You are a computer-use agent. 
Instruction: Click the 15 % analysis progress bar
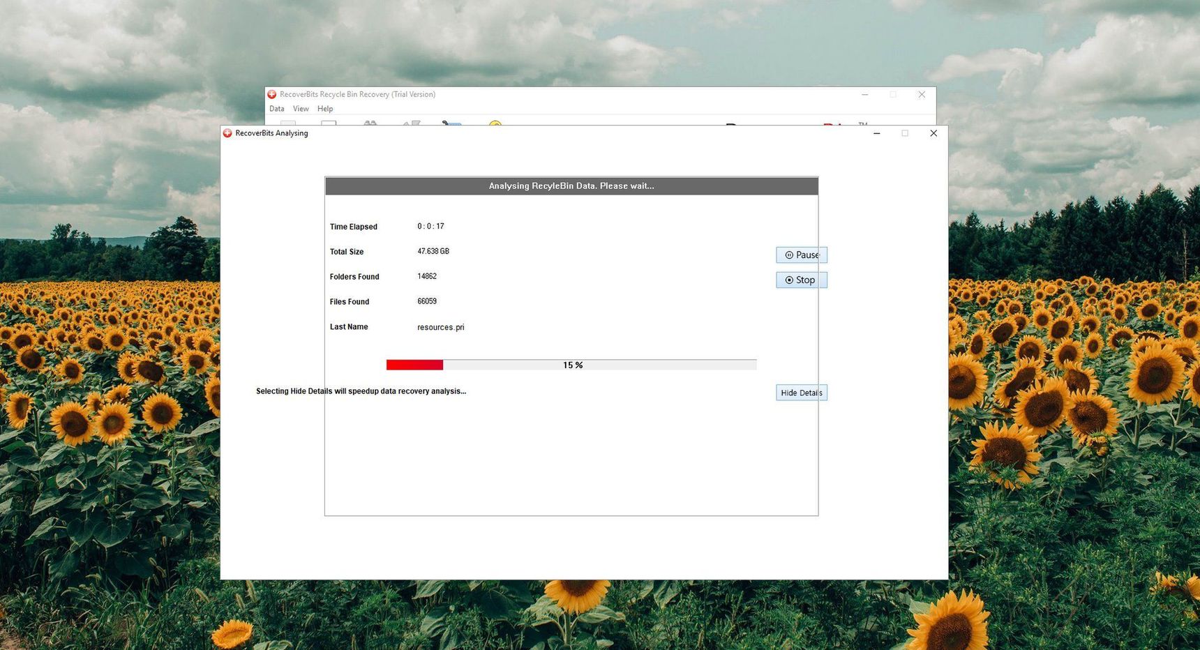coord(571,365)
